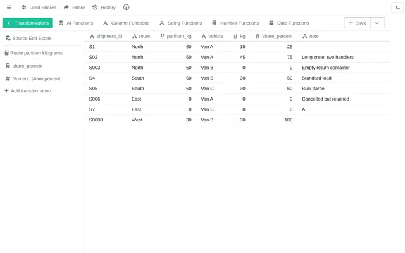Click the share_percent column header
The height and width of the screenshot is (253, 405).
click(x=274, y=37)
